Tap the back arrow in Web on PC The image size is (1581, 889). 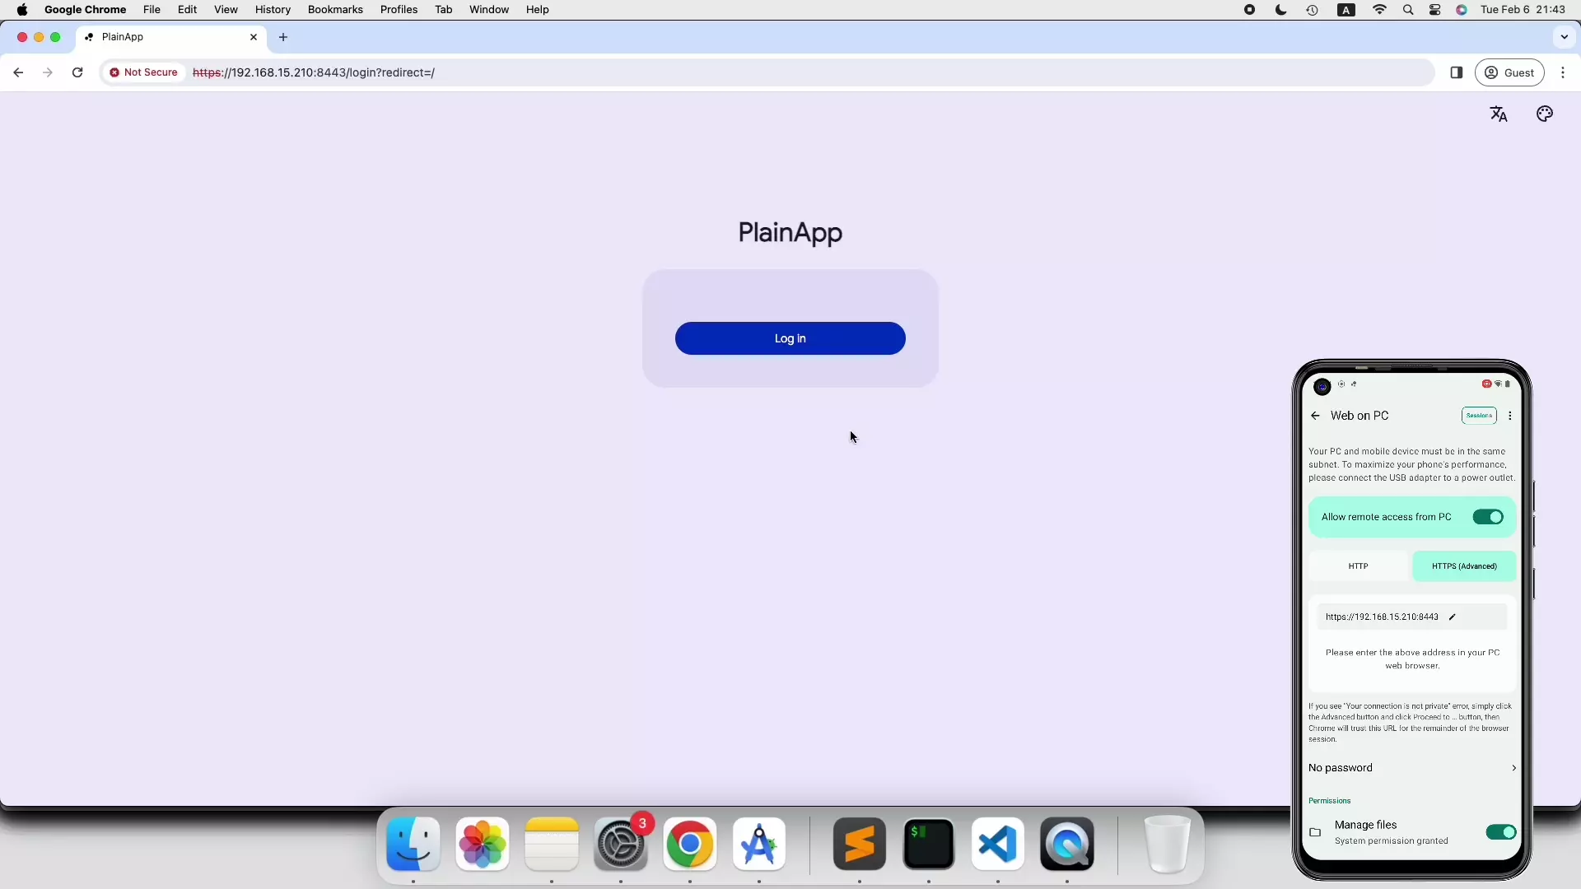tap(1315, 416)
